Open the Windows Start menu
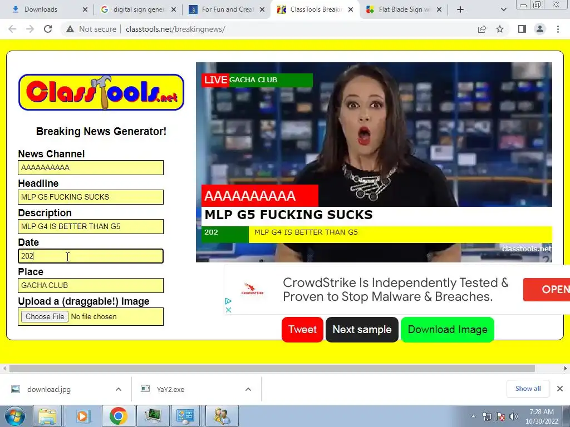Image resolution: width=570 pixels, height=427 pixels. [x=14, y=416]
